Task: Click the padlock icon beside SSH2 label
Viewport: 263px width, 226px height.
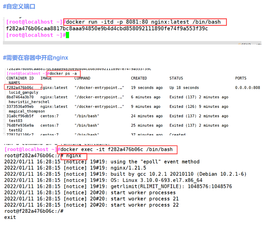Action: [239, 44]
